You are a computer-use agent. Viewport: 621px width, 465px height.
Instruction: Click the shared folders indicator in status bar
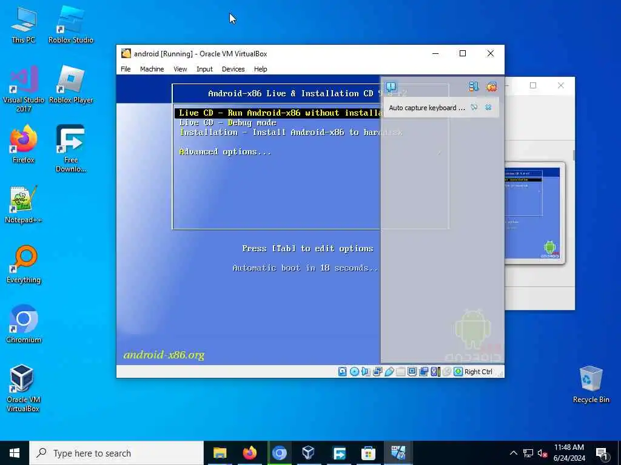(400, 372)
